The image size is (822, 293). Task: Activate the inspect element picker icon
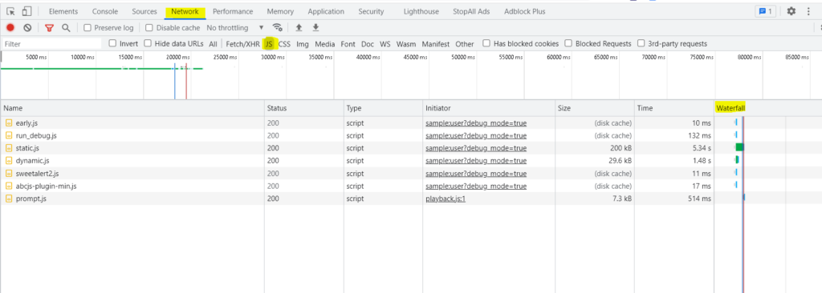click(11, 11)
